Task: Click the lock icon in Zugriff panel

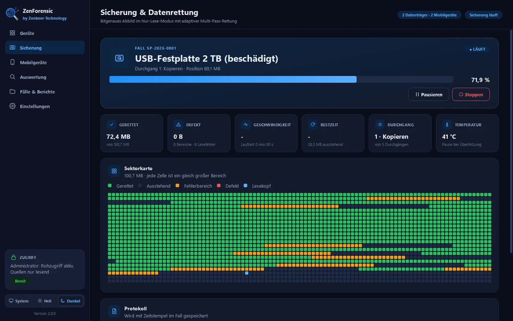Action: (14, 257)
